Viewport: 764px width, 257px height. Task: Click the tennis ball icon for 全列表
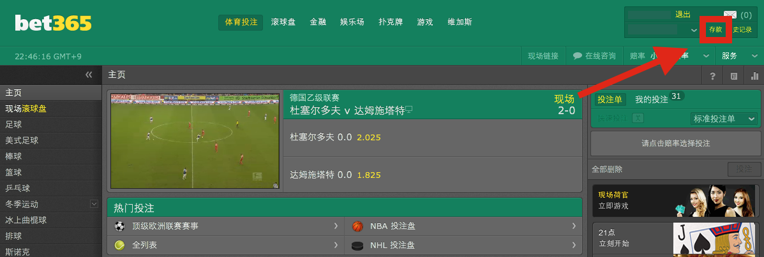[119, 245]
